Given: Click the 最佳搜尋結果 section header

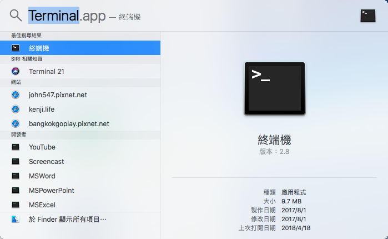Looking at the screenshot, I should point(26,36).
